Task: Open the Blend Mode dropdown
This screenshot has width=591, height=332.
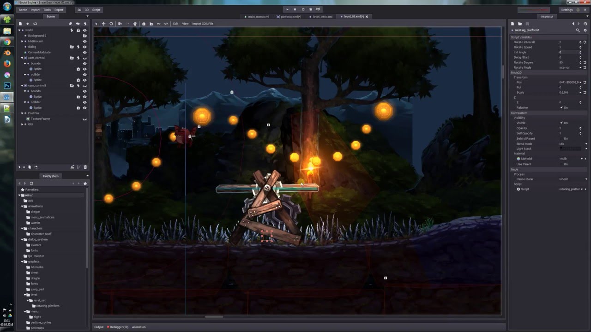Action: 573,144
